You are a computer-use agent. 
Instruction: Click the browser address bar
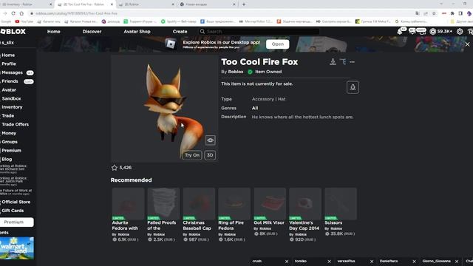click(222, 13)
